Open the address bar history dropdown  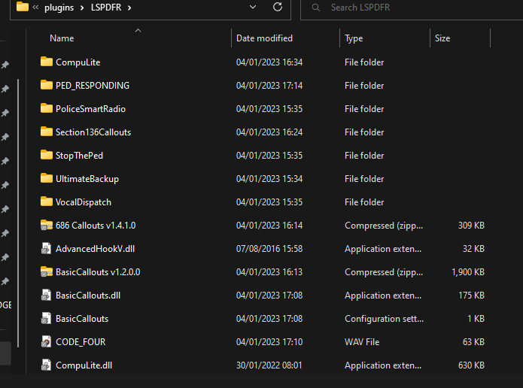pos(253,7)
